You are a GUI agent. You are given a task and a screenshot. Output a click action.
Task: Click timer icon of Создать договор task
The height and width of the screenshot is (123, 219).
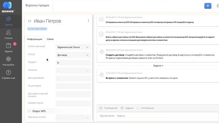click(x=101, y=52)
